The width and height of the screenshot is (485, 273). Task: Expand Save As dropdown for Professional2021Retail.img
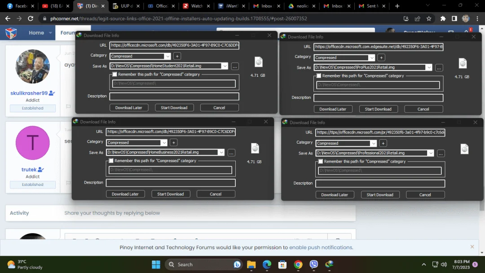[431, 153]
